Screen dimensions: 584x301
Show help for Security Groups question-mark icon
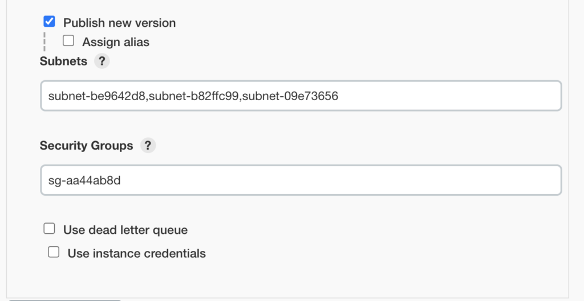(148, 145)
